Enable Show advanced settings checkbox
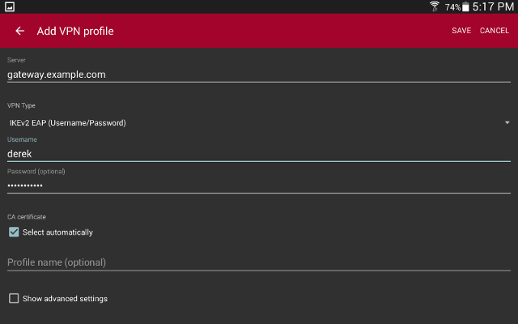 pos(14,298)
